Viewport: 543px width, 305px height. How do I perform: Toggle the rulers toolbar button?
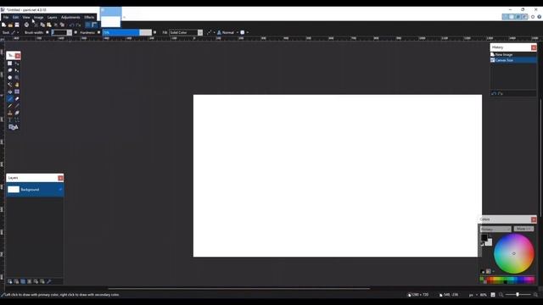[94, 25]
